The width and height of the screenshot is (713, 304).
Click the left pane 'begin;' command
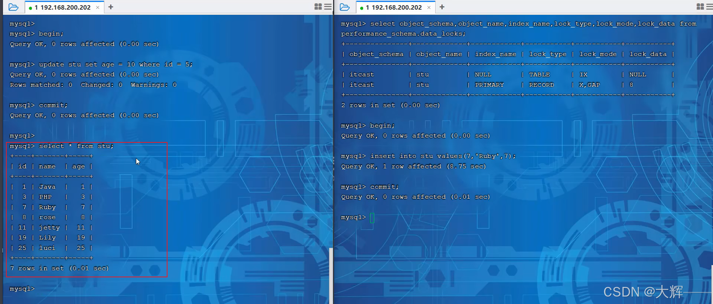pos(51,34)
